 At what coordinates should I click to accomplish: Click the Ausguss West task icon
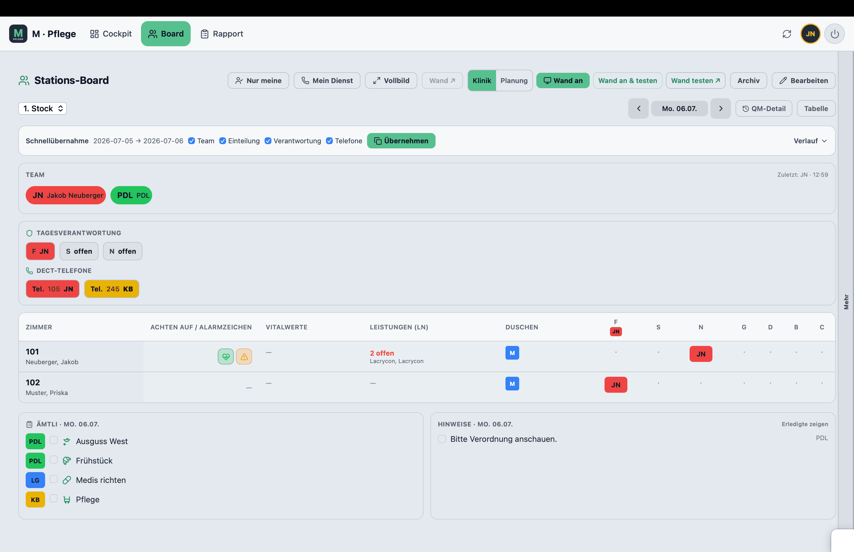(x=67, y=442)
